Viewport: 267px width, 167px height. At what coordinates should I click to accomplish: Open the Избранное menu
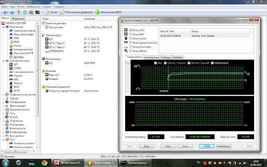pos(33,7)
